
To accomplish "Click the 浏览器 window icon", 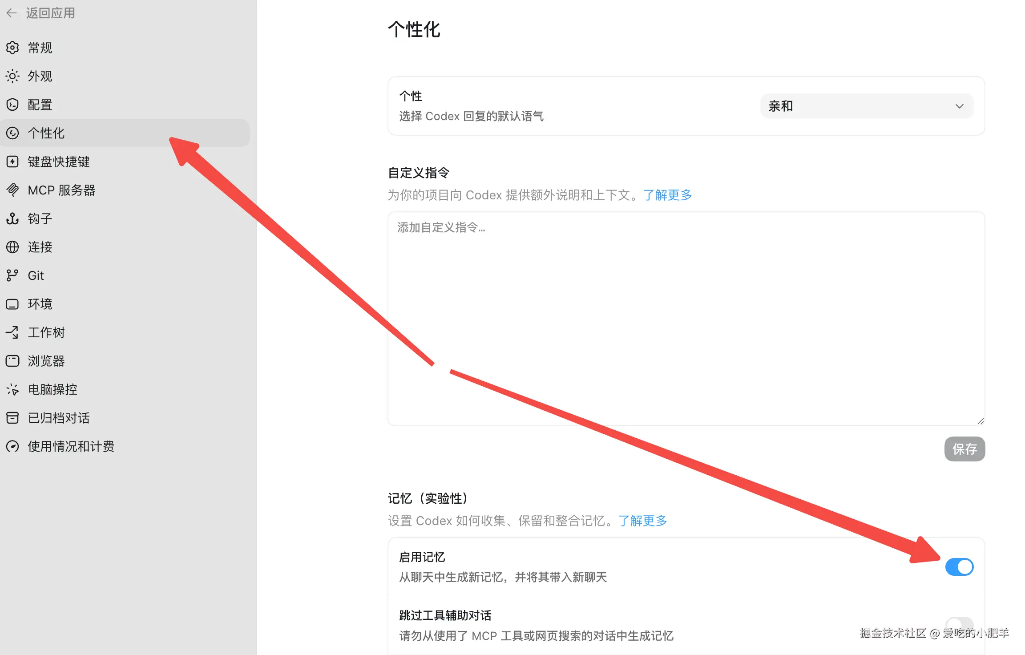I will tap(12, 361).
